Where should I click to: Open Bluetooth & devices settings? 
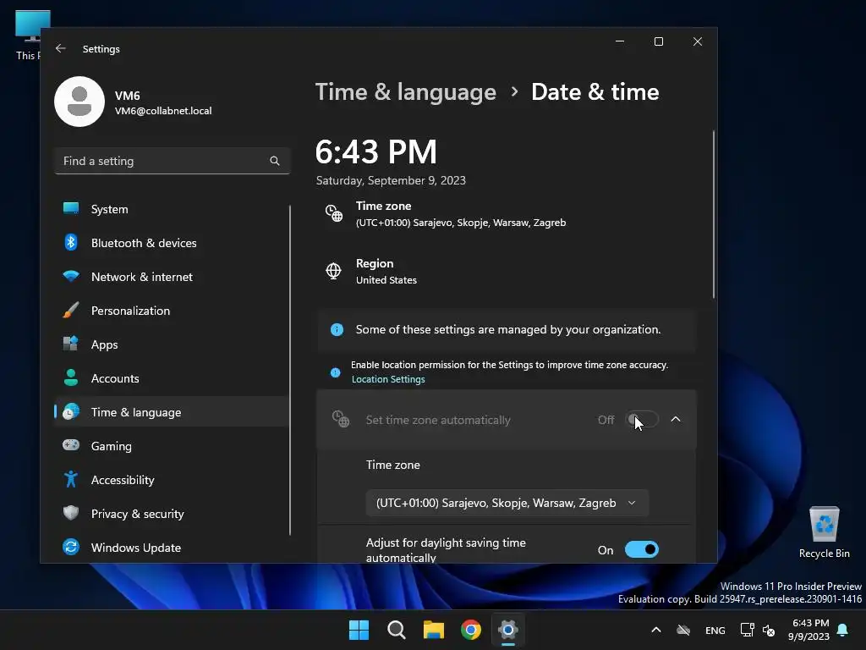coord(171,243)
